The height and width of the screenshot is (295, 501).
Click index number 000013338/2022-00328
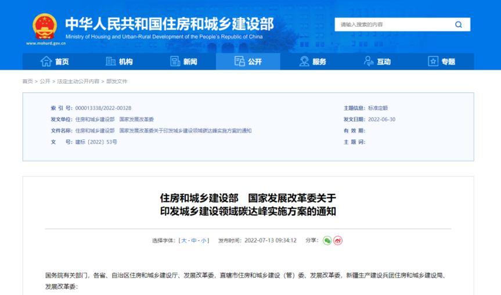[103, 108]
